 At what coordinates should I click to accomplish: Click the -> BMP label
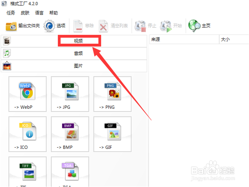click(x=65, y=147)
